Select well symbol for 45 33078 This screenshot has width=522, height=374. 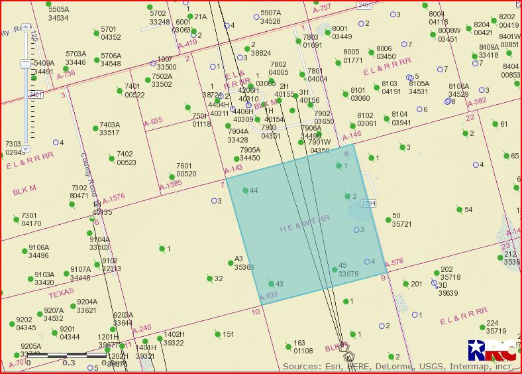pyautogui.click(x=335, y=270)
